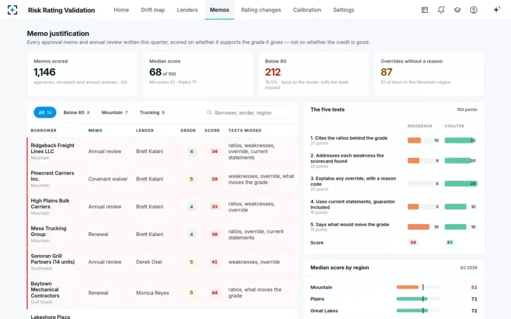The height and width of the screenshot is (319, 511).
Task: Click the TESTS MISSED column header
Action: [x=245, y=131]
